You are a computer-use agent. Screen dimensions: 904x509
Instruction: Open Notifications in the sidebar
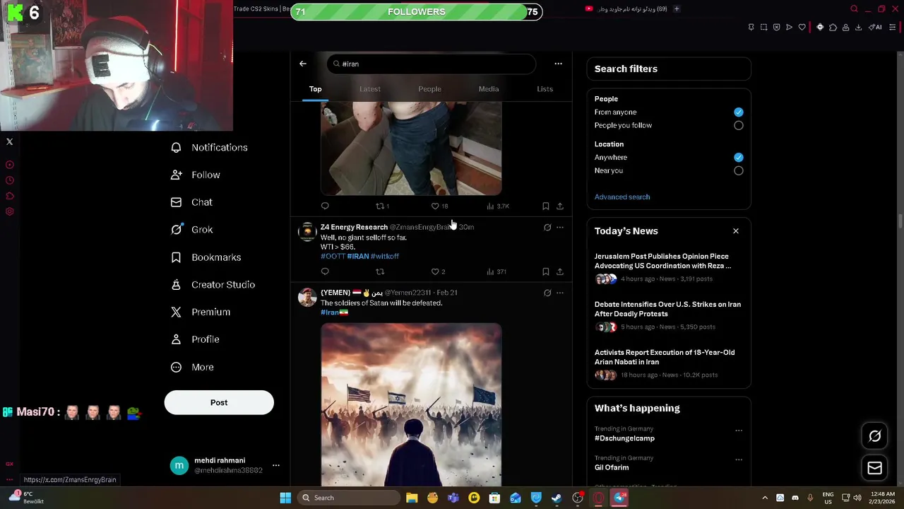pyautogui.click(x=209, y=147)
